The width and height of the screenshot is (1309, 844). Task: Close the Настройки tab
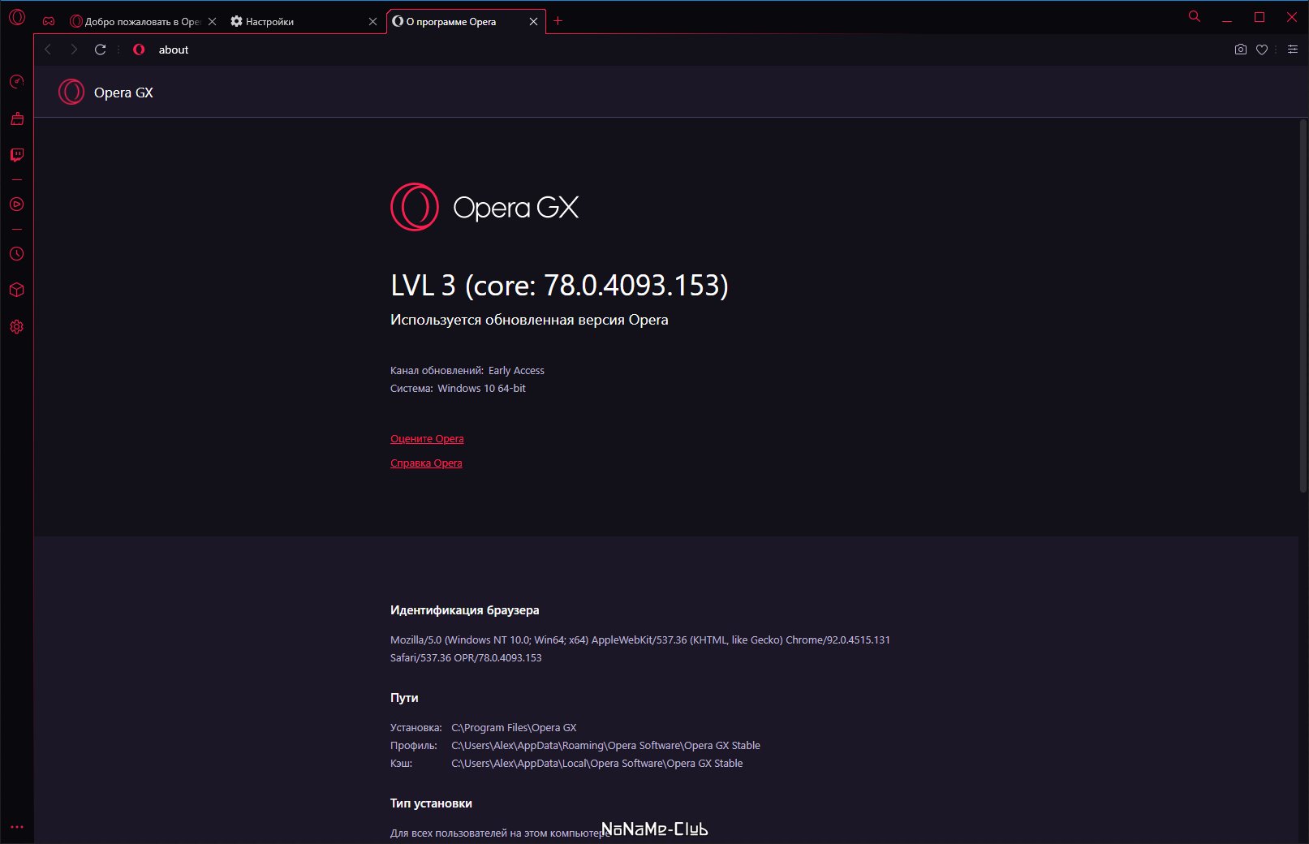[372, 22]
